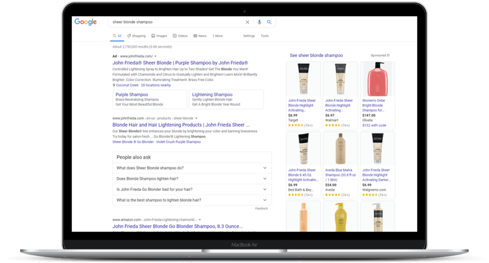489x263 pixels.
Task: Expand What does Sheer Blonde shampoo do
Action: pyautogui.click(x=192, y=168)
